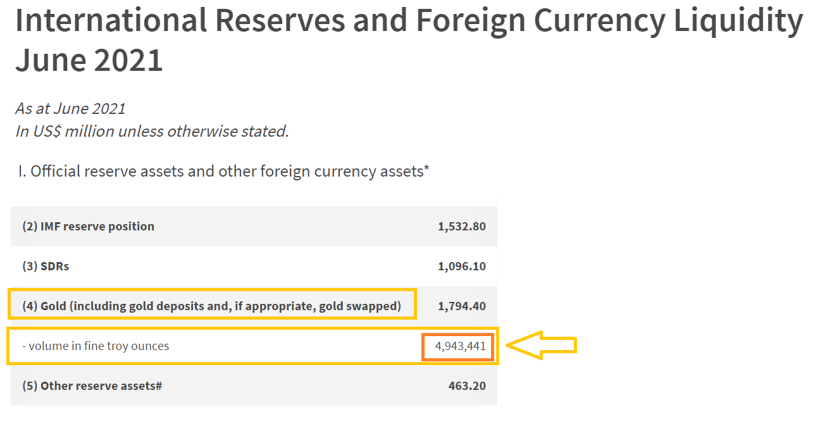Click the SDRs value 1,096.10
This screenshot has width=820, height=426.
coord(462,266)
